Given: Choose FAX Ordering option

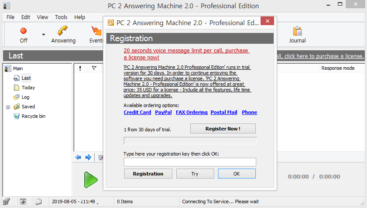Looking at the screenshot, I should point(192,112).
